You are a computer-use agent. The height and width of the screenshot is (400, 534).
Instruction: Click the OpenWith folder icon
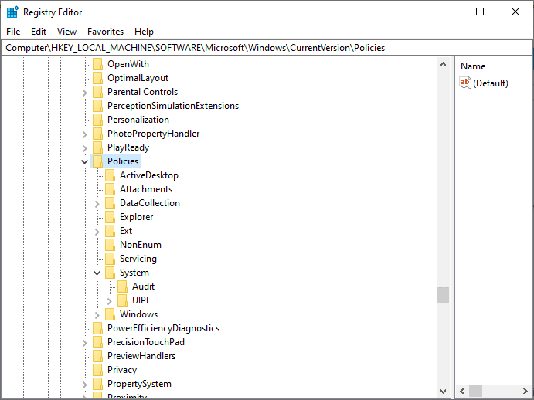[x=97, y=64]
